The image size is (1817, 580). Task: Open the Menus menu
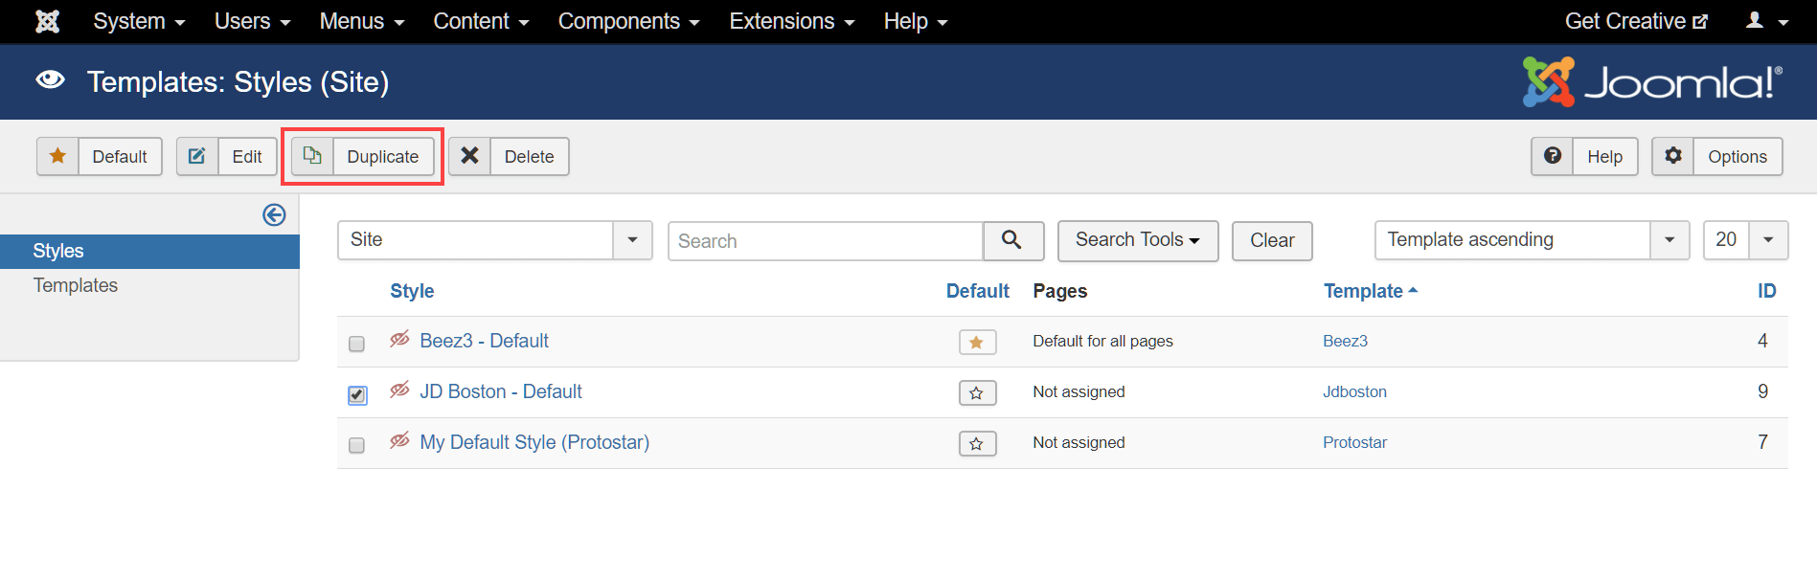tap(362, 21)
